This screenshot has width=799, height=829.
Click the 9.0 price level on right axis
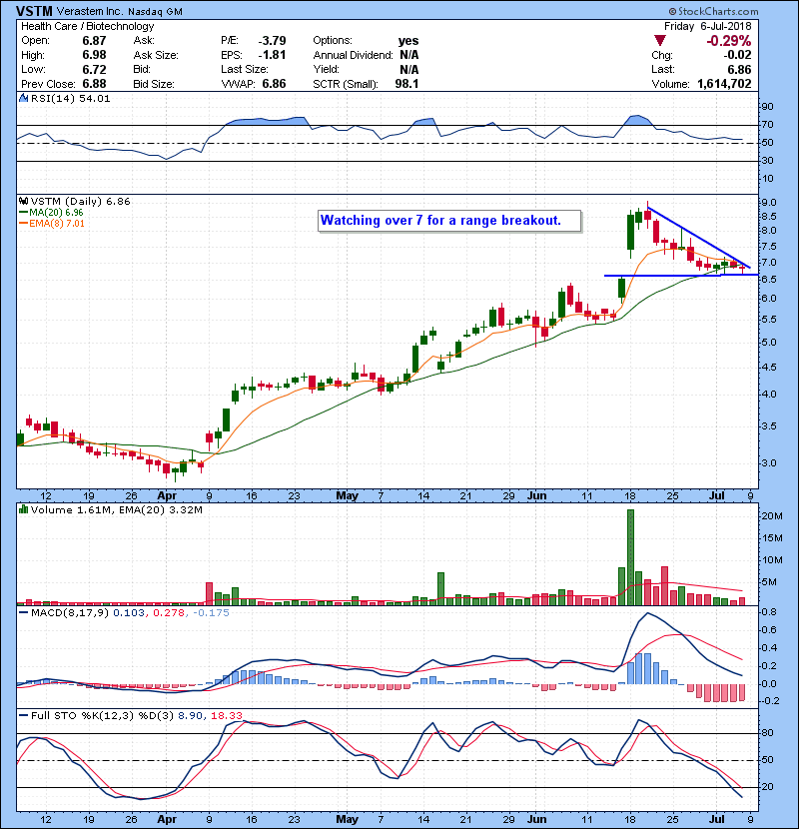[768, 203]
